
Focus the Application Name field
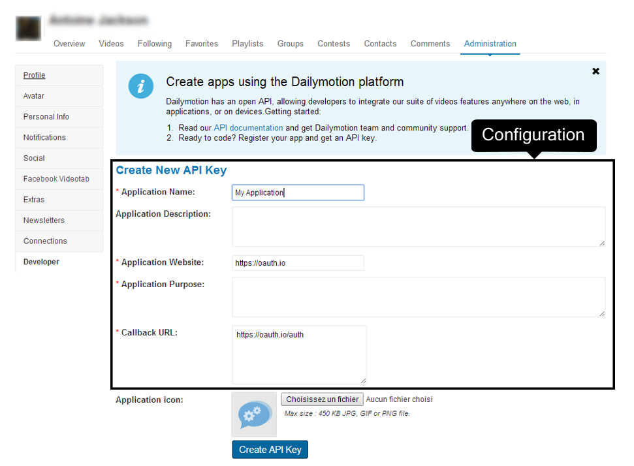click(298, 193)
